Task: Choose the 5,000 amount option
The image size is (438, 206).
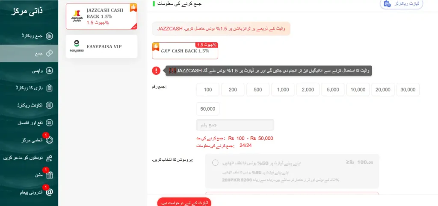Action: tap(333, 90)
